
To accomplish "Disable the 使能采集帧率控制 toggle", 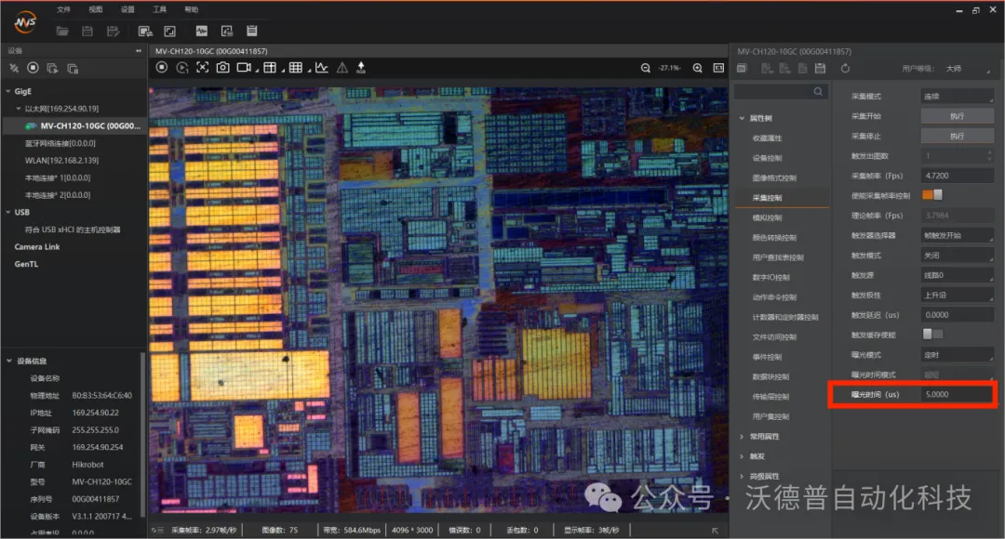I will click(x=932, y=195).
